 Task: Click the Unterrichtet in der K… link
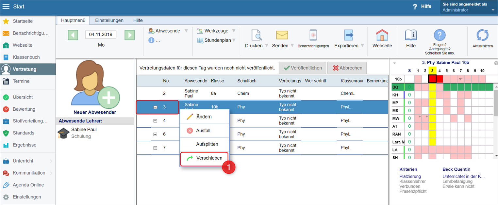point(464,177)
